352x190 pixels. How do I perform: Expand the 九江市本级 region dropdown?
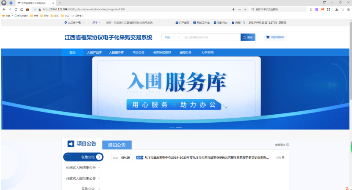[x=74, y=22]
